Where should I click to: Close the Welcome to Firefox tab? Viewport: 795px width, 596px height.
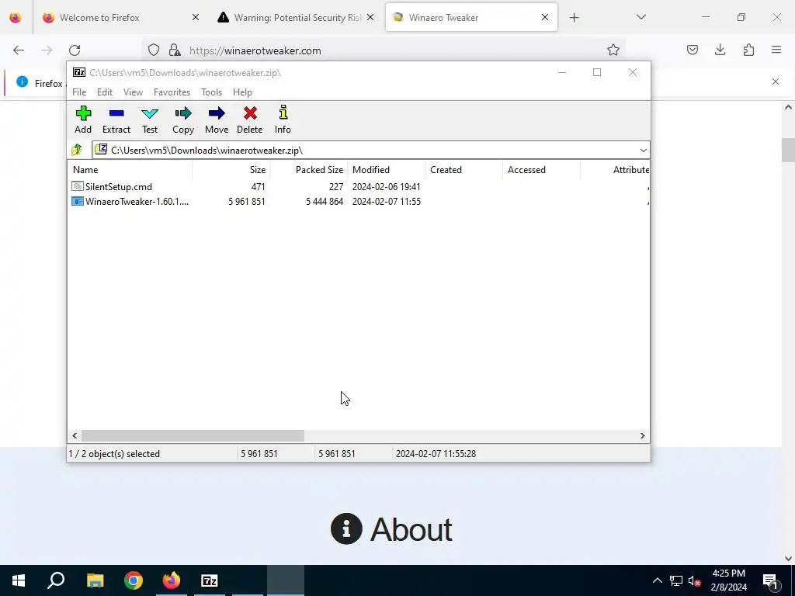195,18
